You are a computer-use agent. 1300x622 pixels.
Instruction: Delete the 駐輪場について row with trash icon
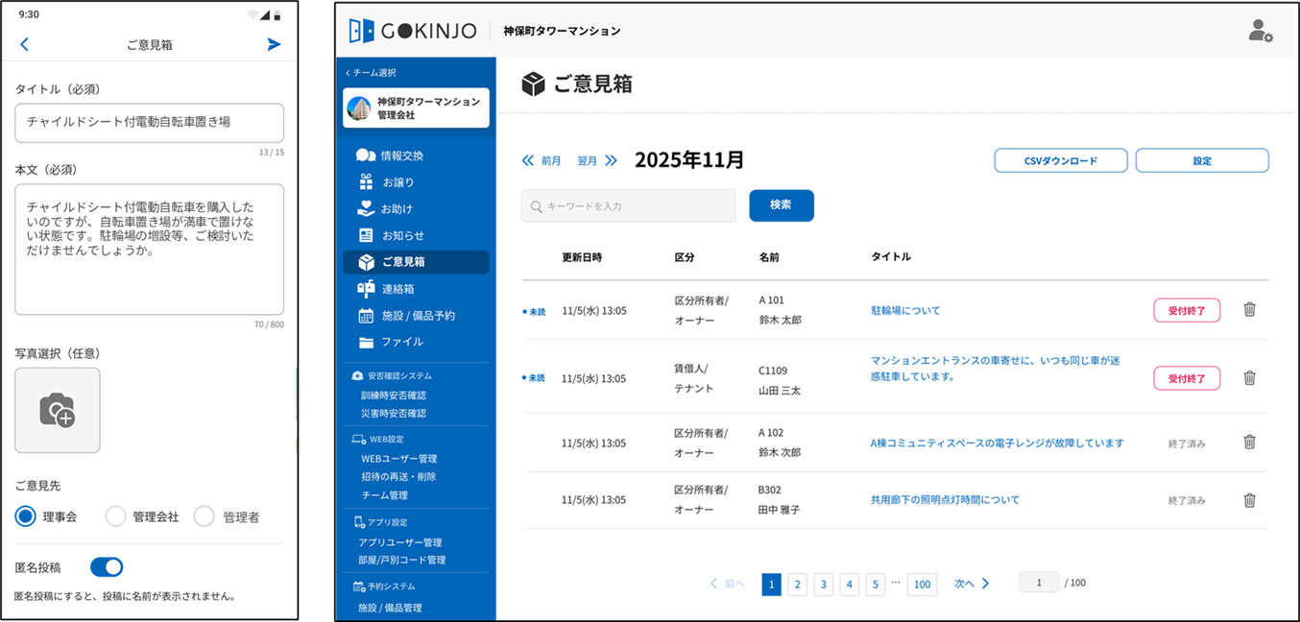[x=1249, y=309]
